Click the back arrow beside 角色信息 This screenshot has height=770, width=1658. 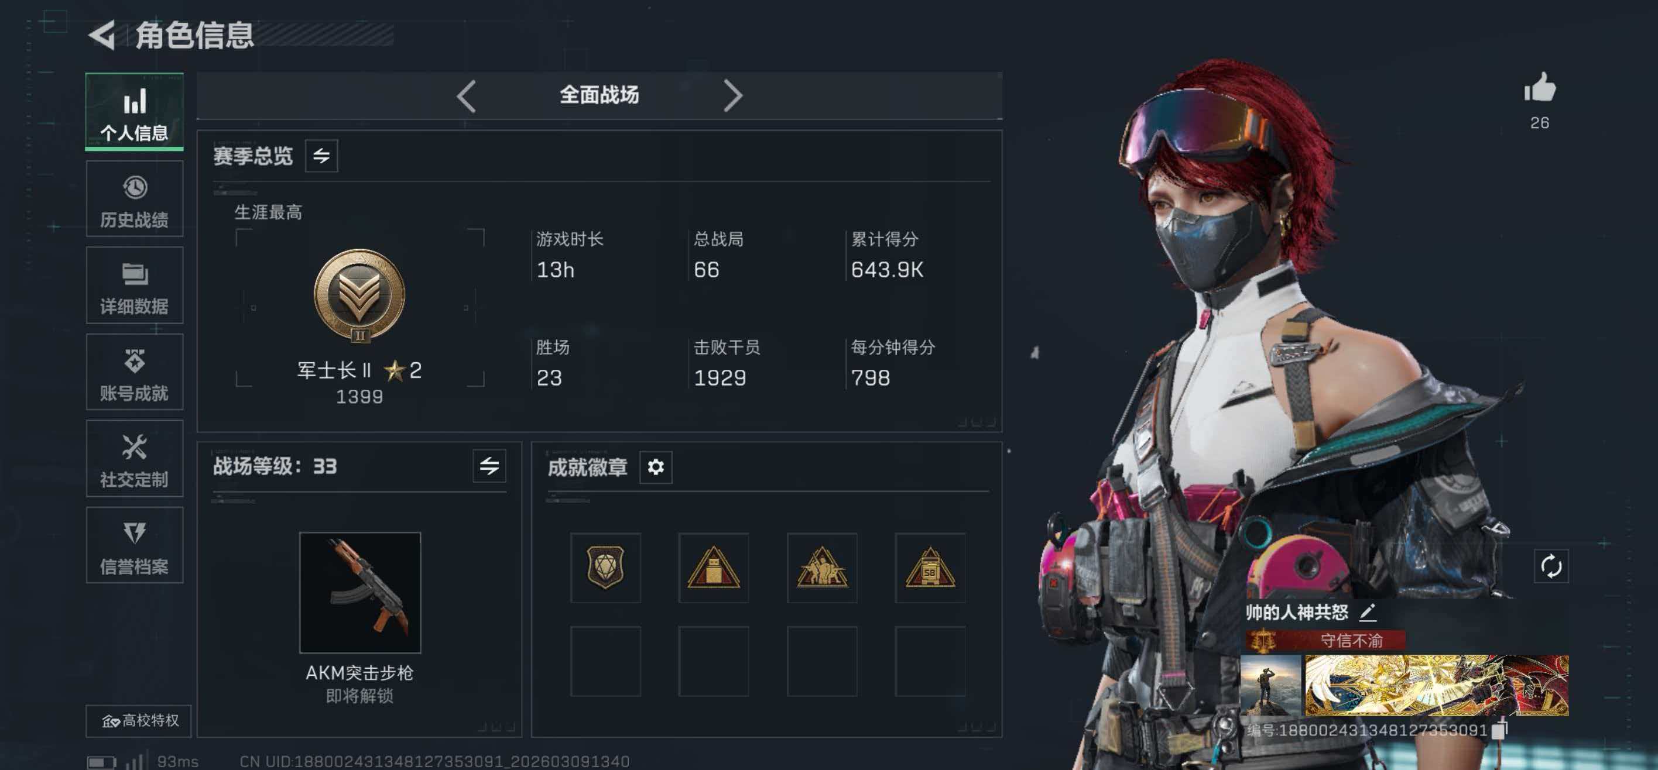coord(102,35)
